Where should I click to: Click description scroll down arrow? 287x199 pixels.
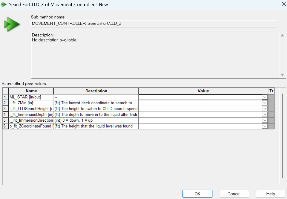282,75
